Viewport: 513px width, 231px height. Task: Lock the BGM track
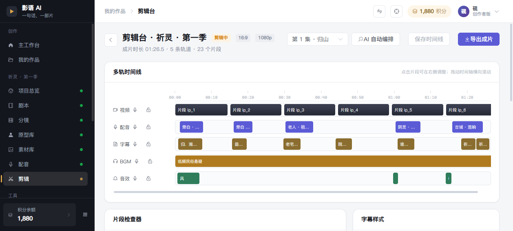(x=150, y=161)
